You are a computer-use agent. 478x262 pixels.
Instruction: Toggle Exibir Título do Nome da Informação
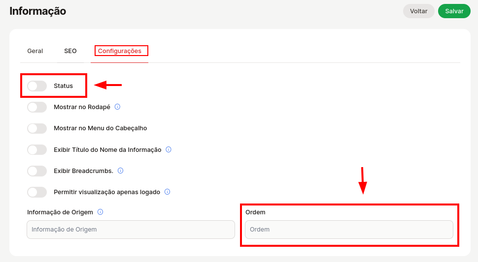[x=37, y=149]
